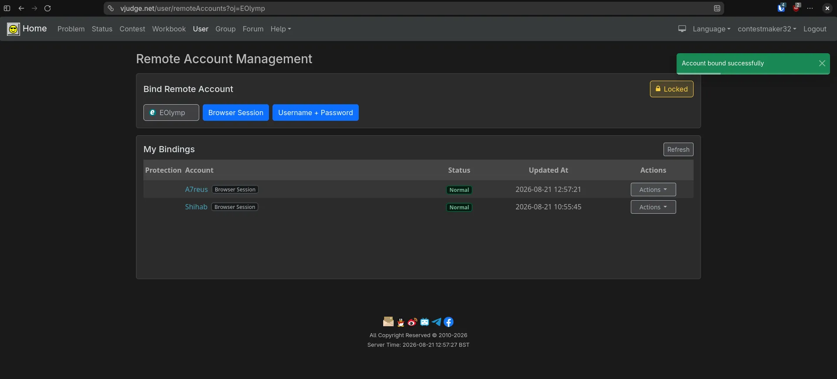Open the A7reus account link
The image size is (837, 379).
tap(196, 190)
